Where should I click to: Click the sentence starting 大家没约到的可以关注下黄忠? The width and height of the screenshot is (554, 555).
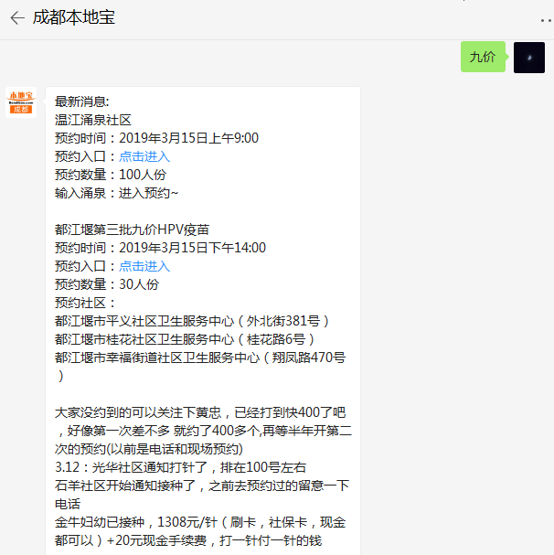tap(203, 431)
